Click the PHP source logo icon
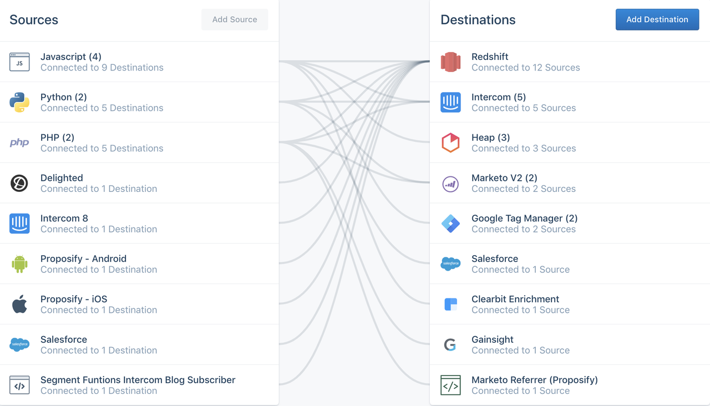 [19, 143]
